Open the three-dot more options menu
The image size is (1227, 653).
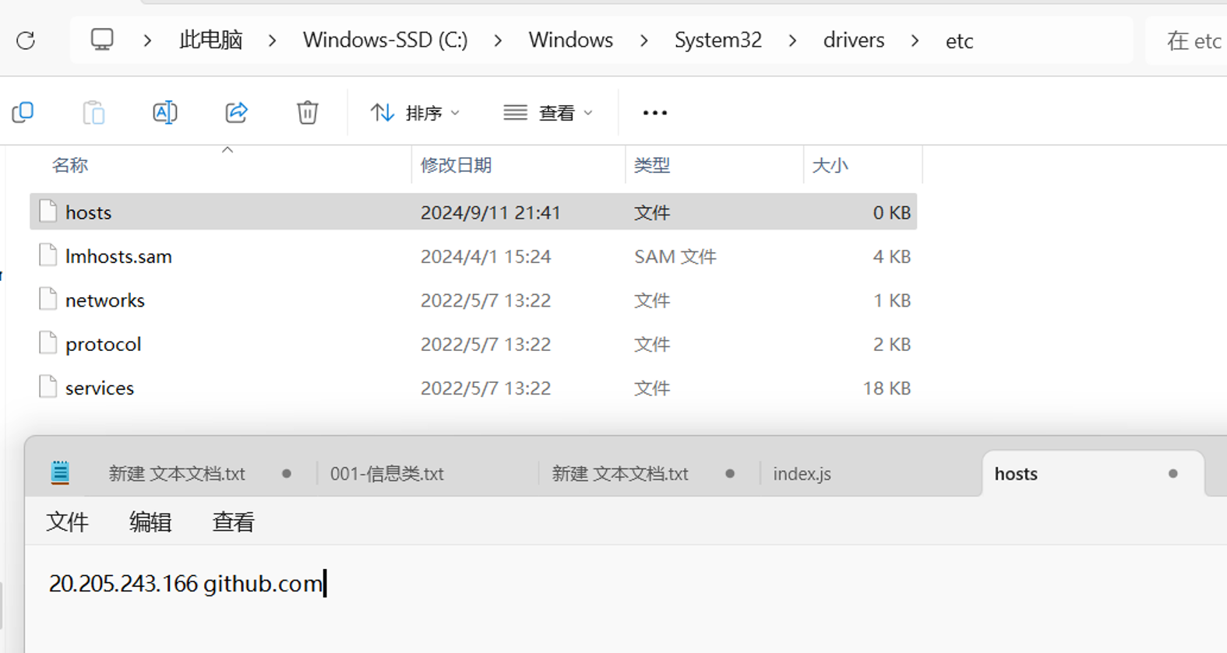(654, 113)
